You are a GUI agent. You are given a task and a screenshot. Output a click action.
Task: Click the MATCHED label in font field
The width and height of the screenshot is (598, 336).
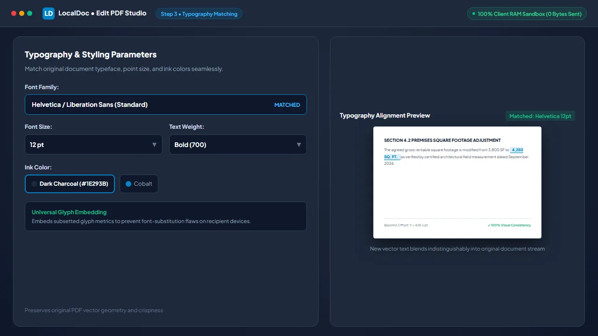click(287, 105)
